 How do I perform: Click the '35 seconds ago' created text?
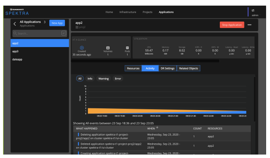click(x=82, y=55)
